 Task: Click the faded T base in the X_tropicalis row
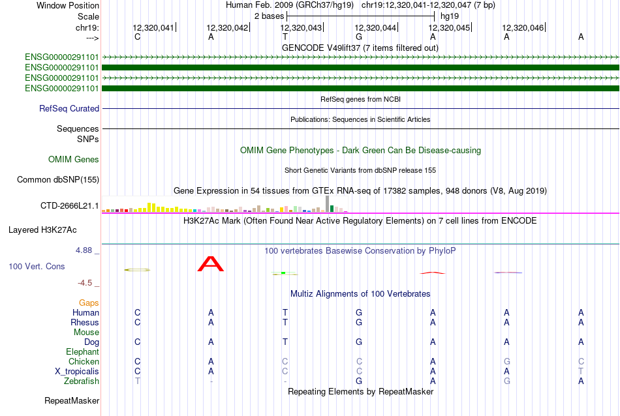(581, 372)
